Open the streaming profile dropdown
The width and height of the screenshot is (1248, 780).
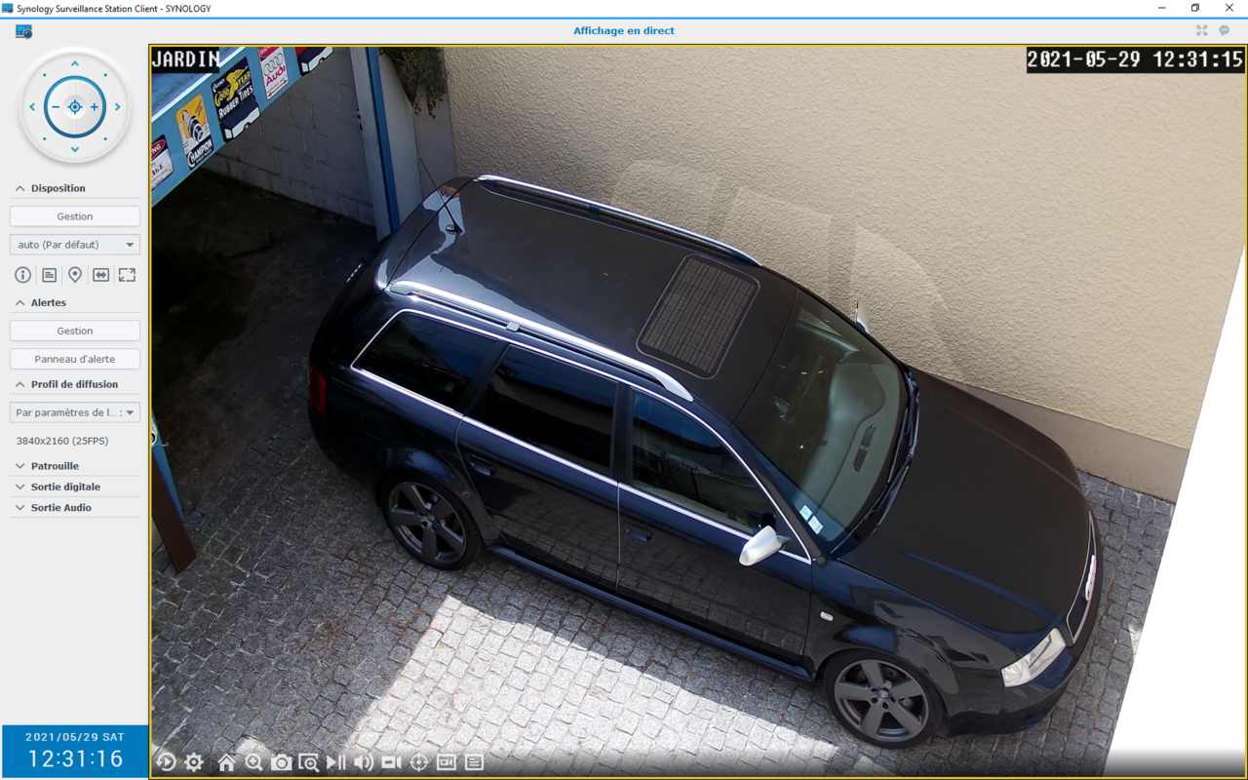pyautogui.click(x=74, y=411)
